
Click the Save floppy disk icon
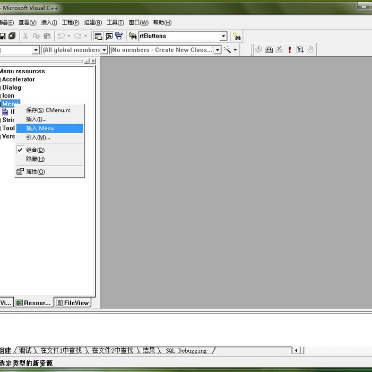[2, 36]
